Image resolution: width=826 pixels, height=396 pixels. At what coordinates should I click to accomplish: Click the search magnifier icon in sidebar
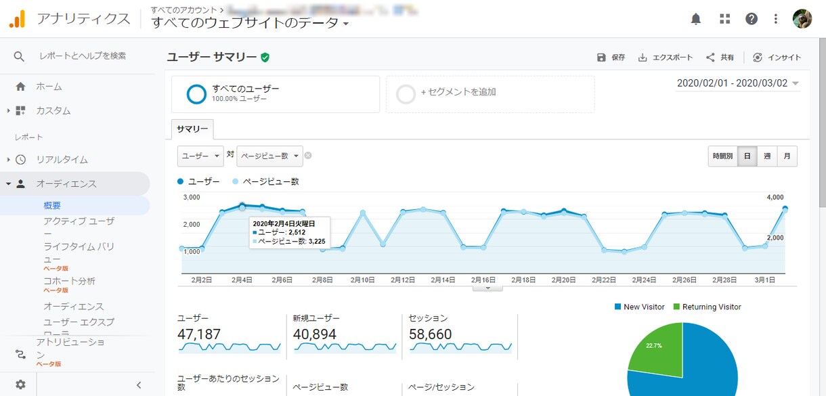tap(19, 56)
